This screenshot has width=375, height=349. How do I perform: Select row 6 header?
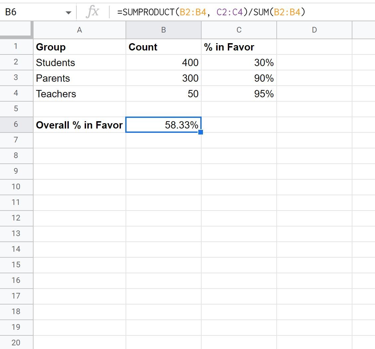pos(16,125)
